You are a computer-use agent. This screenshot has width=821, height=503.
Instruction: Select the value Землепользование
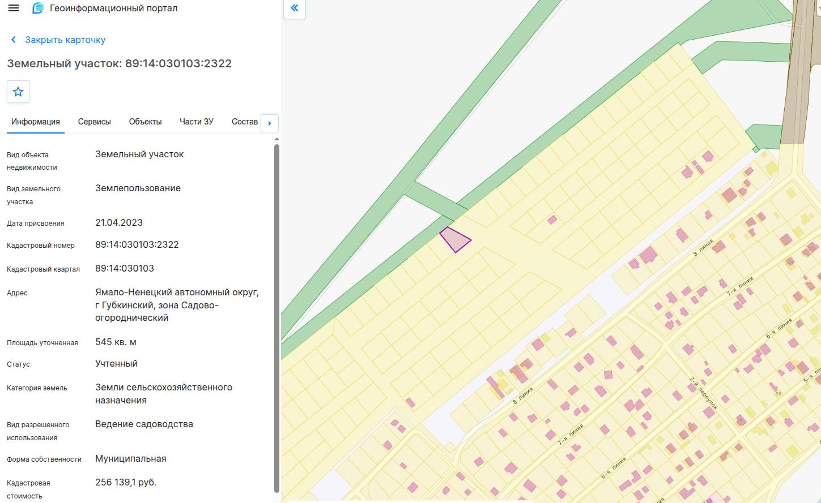138,188
